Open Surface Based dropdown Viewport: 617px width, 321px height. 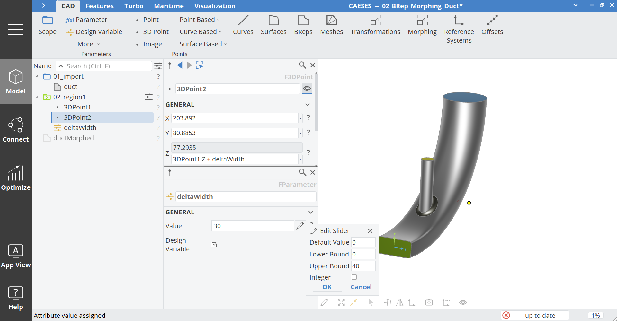click(x=203, y=44)
